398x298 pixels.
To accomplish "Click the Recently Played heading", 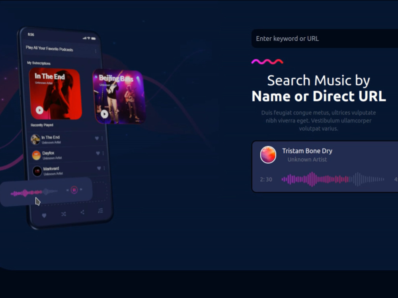I will click(42, 125).
